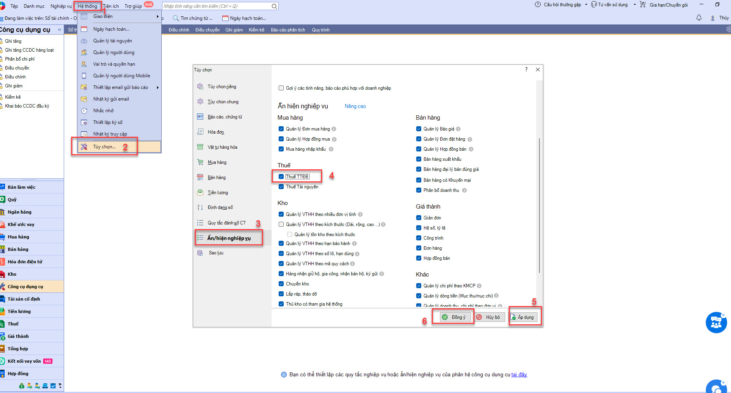The height and width of the screenshot is (393, 731).
Task: Open the floating community chat icon
Action: click(716, 322)
